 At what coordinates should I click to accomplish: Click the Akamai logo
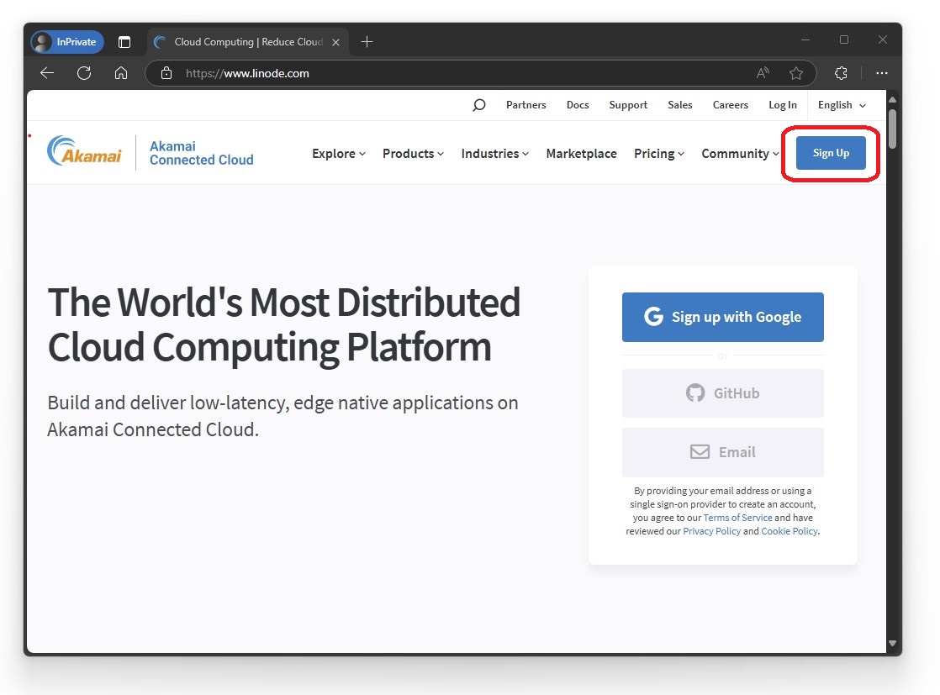pos(84,151)
